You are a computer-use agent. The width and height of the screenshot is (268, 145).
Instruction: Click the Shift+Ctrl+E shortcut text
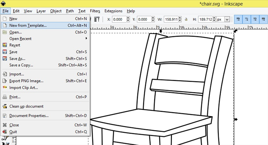click(76, 81)
